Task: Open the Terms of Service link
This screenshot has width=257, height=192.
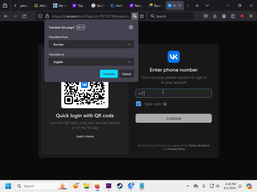Action: tap(199, 145)
